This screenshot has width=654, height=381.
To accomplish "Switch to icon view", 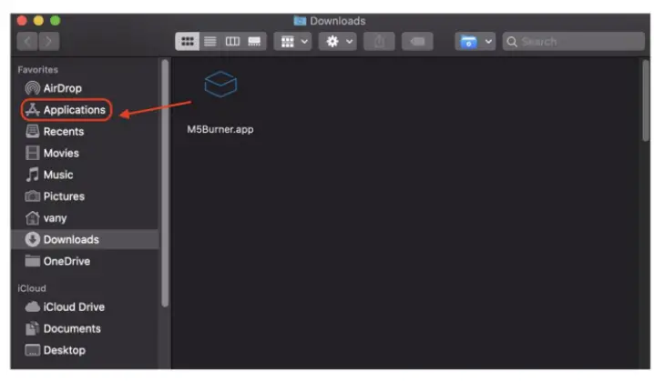I will [188, 41].
